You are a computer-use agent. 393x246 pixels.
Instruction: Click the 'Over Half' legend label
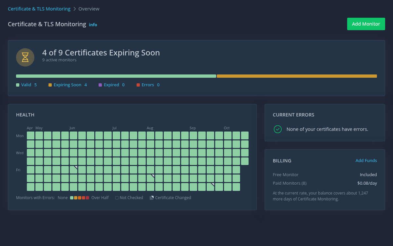click(x=100, y=198)
